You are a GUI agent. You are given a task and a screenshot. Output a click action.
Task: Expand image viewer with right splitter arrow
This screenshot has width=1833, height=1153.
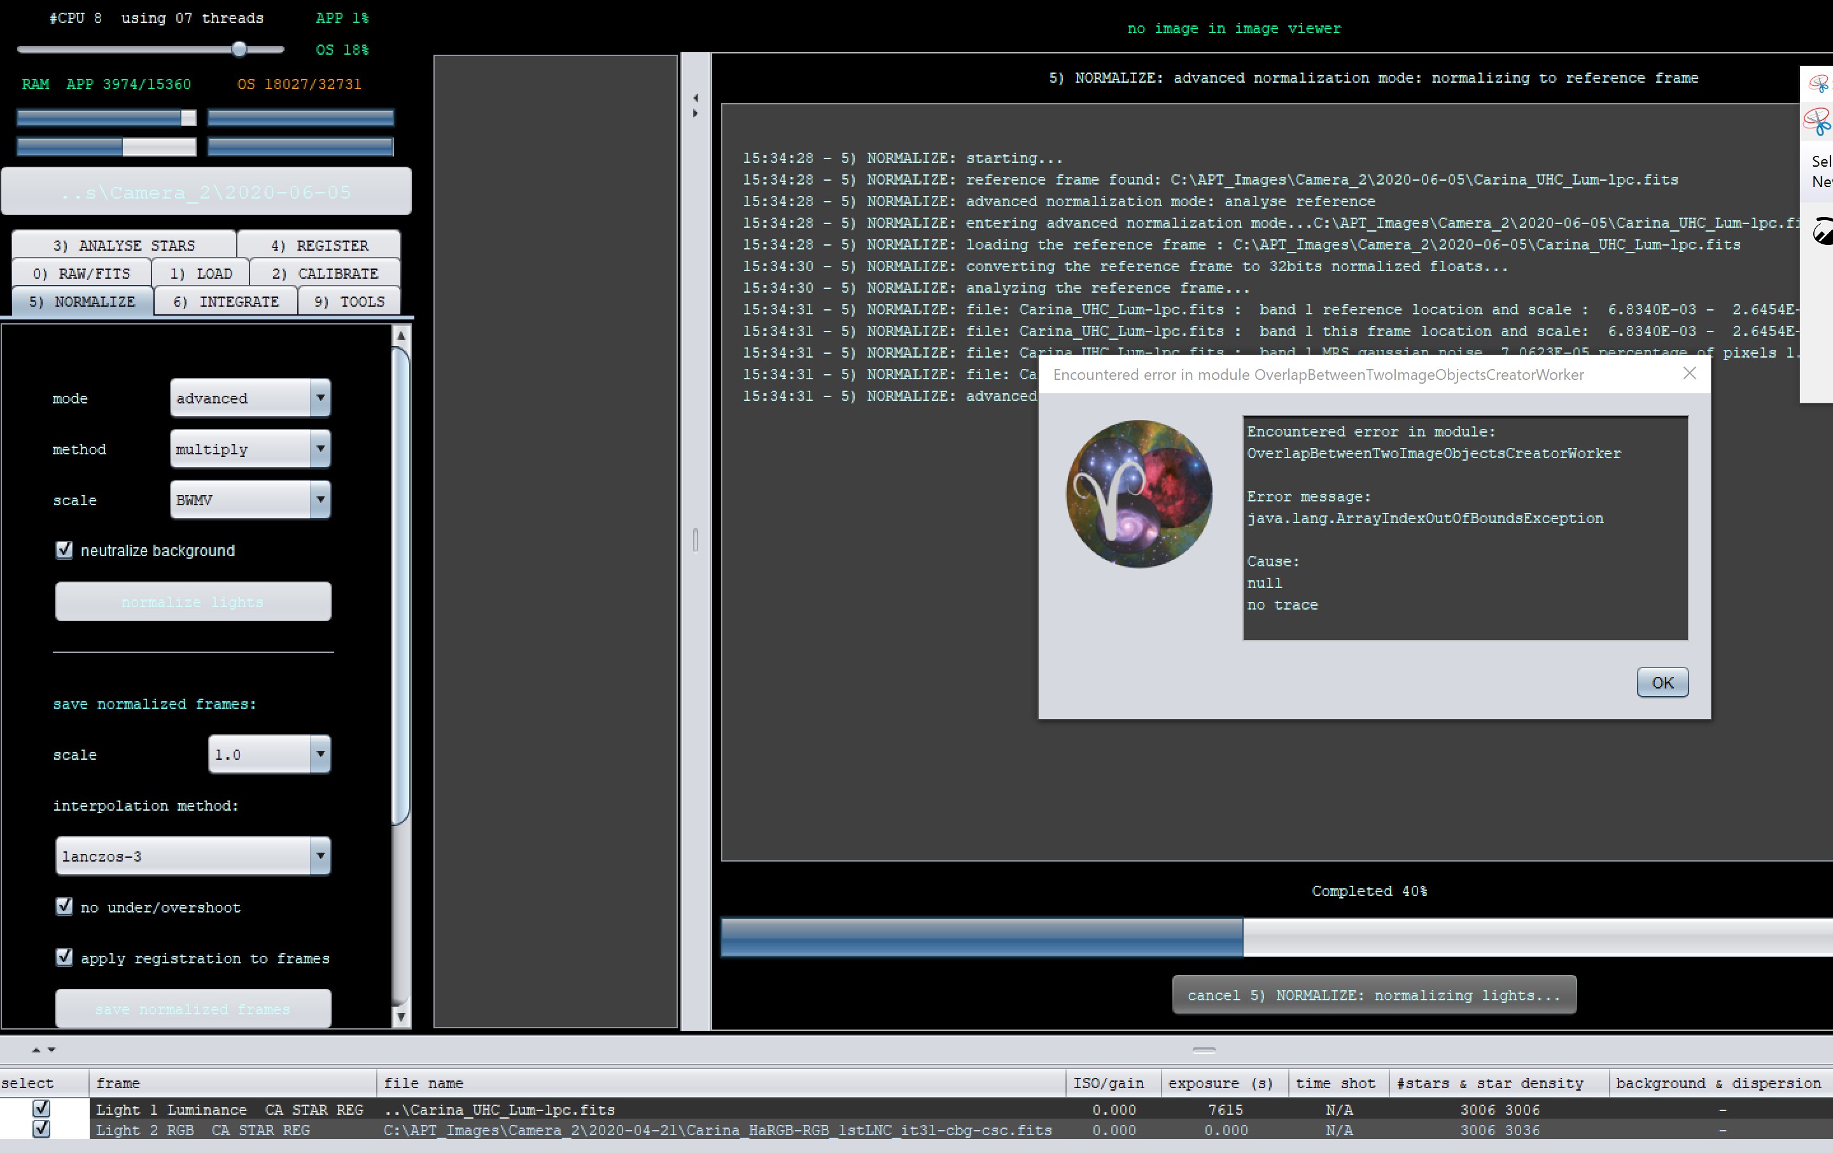(x=696, y=113)
